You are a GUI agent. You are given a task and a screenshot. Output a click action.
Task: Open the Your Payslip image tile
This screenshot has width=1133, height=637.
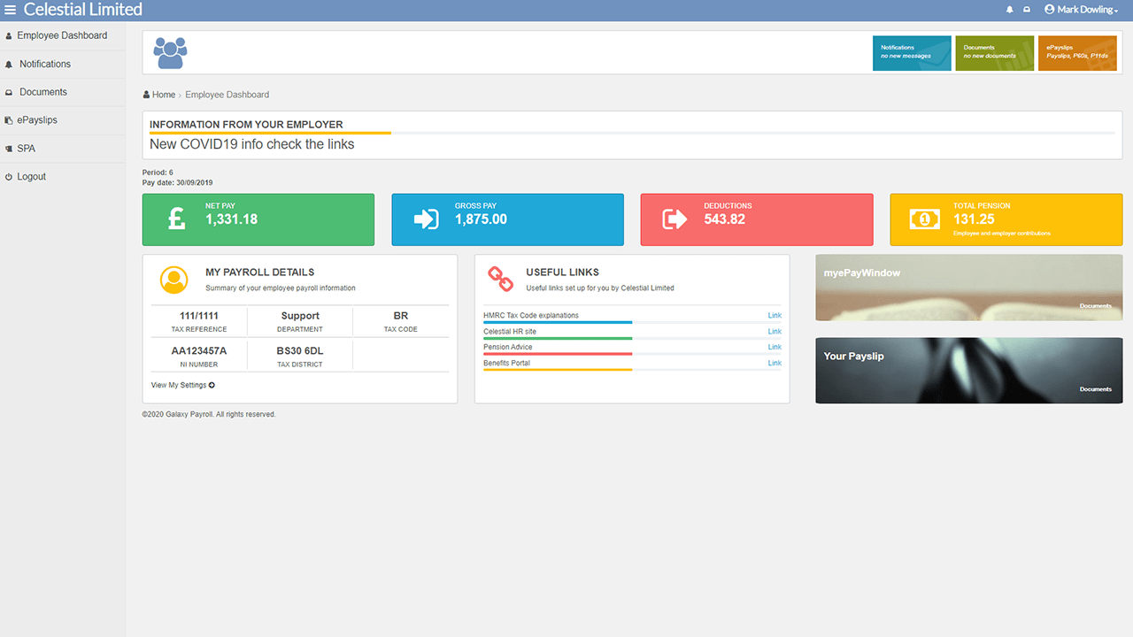click(968, 370)
